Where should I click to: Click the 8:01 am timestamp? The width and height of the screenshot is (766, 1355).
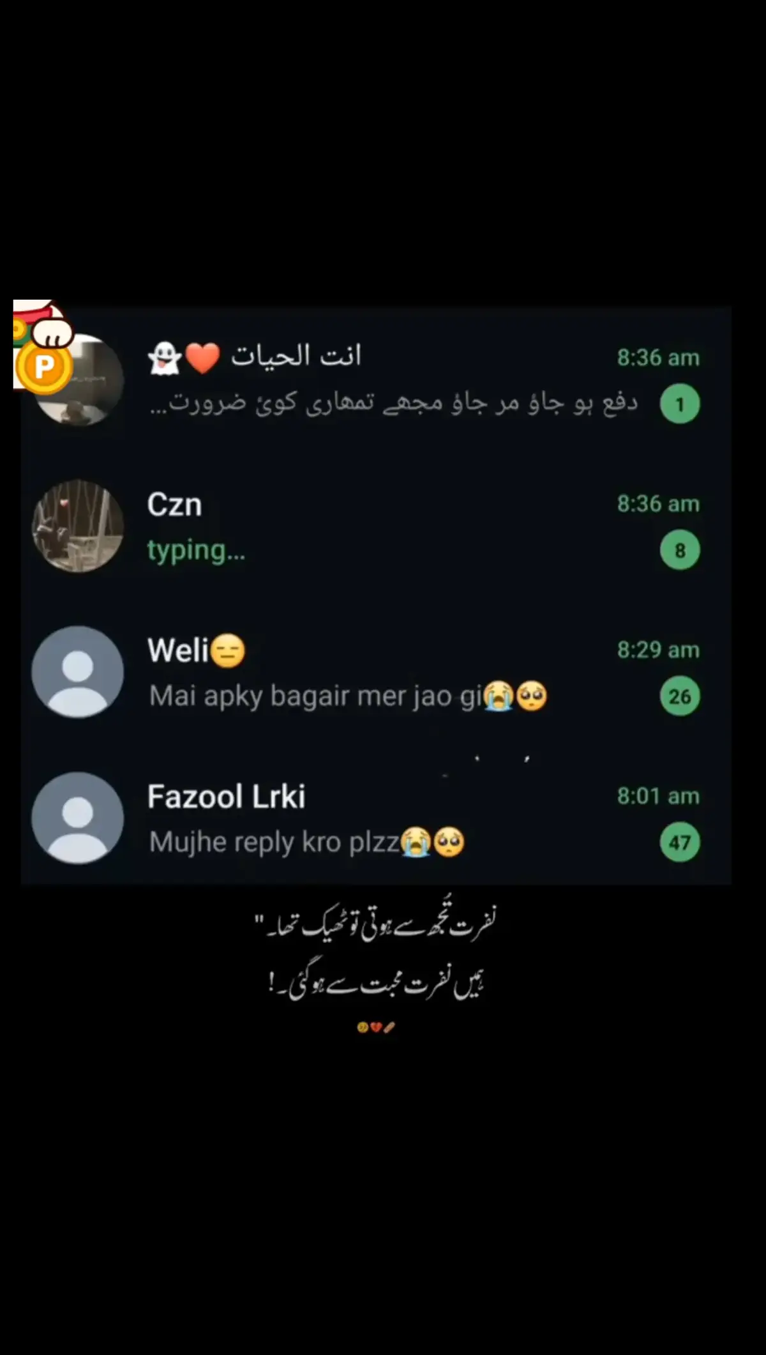(x=658, y=796)
